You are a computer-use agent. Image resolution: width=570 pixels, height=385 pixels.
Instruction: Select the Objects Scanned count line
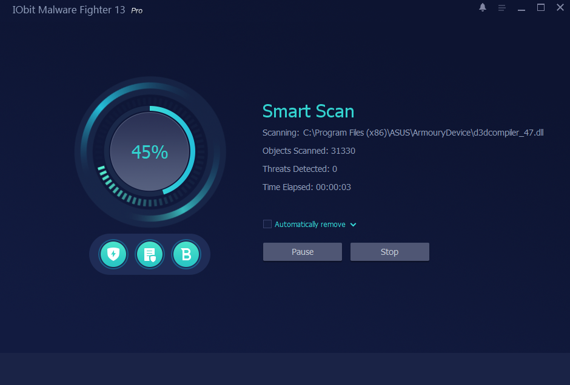pyautogui.click(x=309, y=151)
